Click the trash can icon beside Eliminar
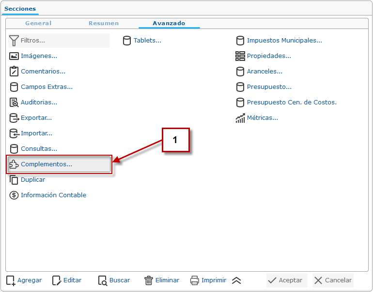This screenshot has width=373, height=292. [x=149, y=280]
